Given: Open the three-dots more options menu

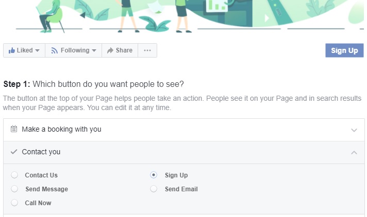Looking at the screenshot, I should pos(147,50).
